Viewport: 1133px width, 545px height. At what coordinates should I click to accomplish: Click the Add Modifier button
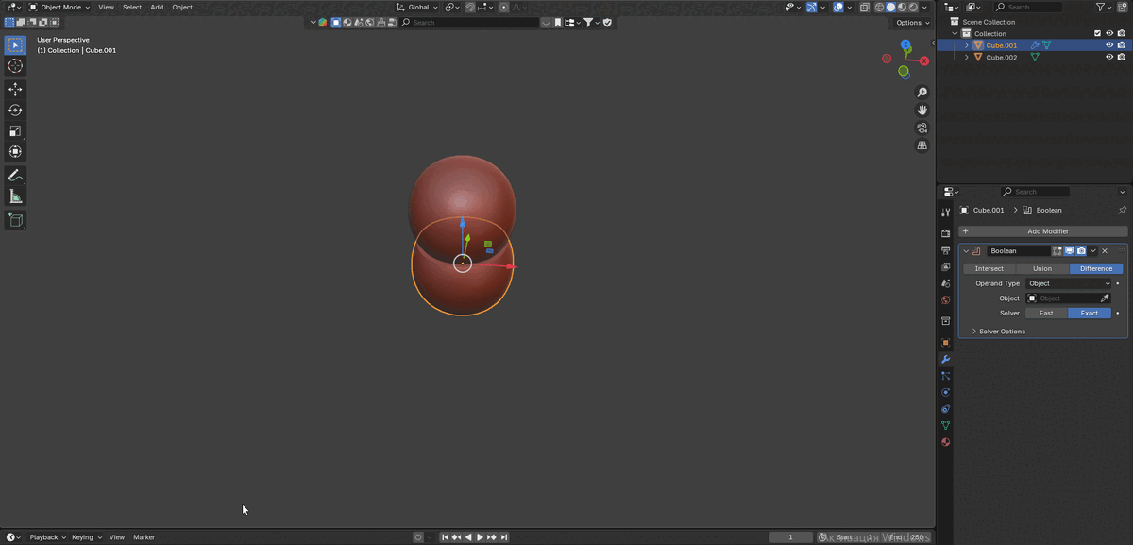pyautogui.click(x=1043, y=231)
